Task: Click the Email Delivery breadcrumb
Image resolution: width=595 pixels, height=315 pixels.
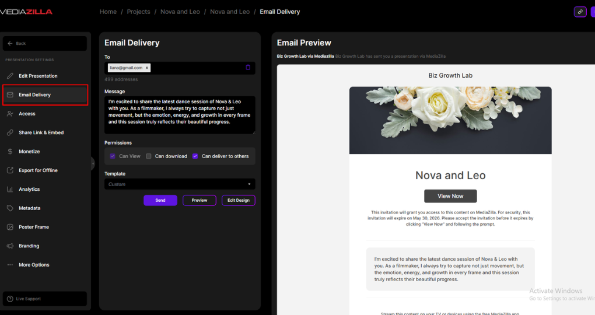Action: pyautogui.click(x=279, y=12)
